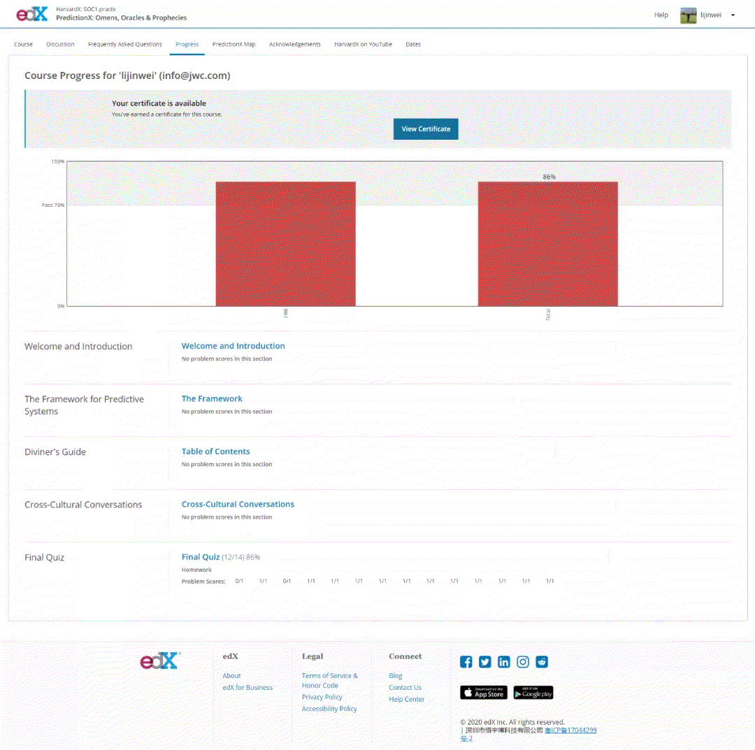Click the '© 2020 edX Inc.' copyright text
Viewport: 755px width, 750px height.
coord(512,722)
